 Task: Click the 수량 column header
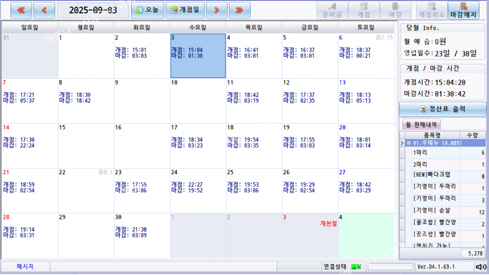(472, 135)
